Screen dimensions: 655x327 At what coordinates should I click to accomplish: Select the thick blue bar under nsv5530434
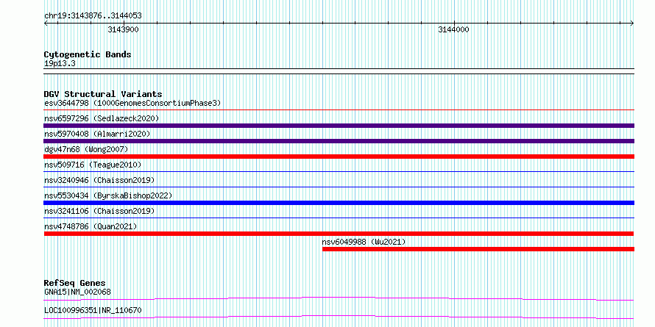point(339,203)
